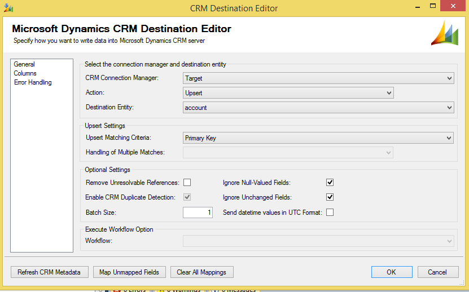Click the 'Upsert Matching Criteria:' label

(119, 138)
